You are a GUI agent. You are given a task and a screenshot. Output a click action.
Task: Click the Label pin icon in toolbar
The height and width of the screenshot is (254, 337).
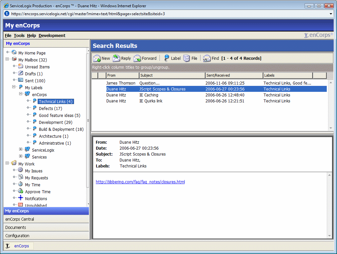coord(167,58)
